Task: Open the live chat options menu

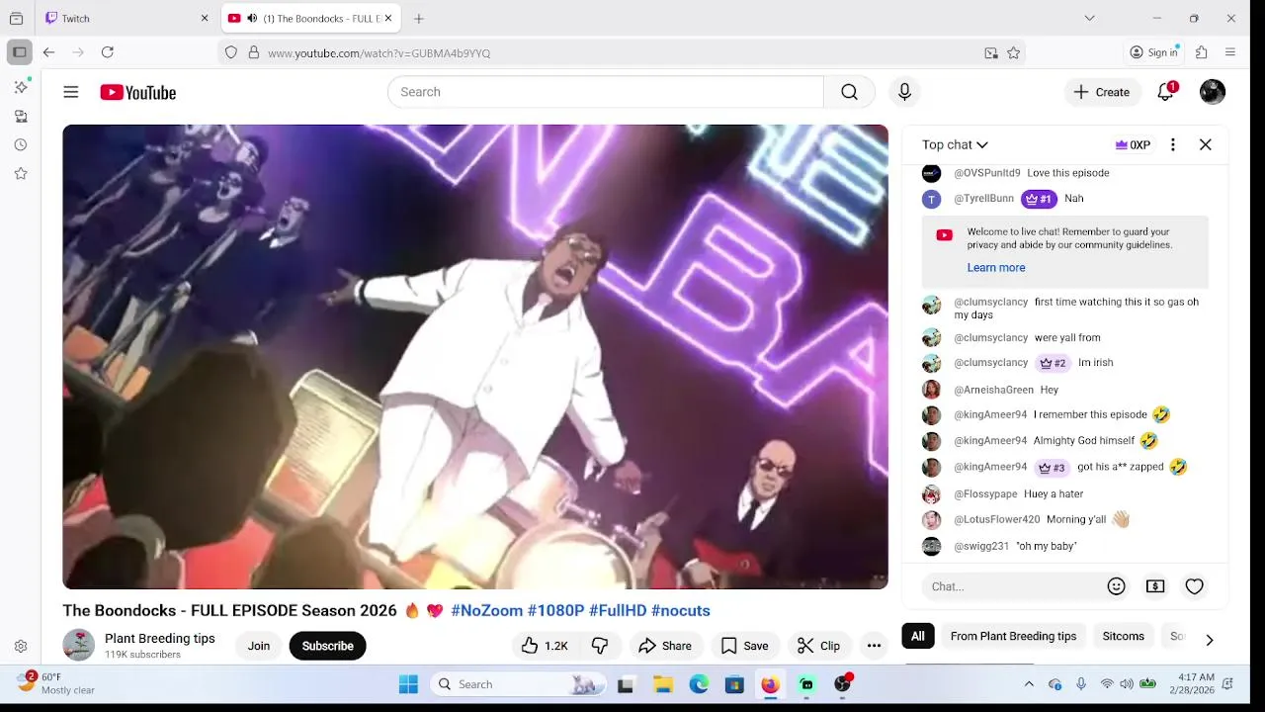Action: pyautogui.click(x=1173, y=144)
